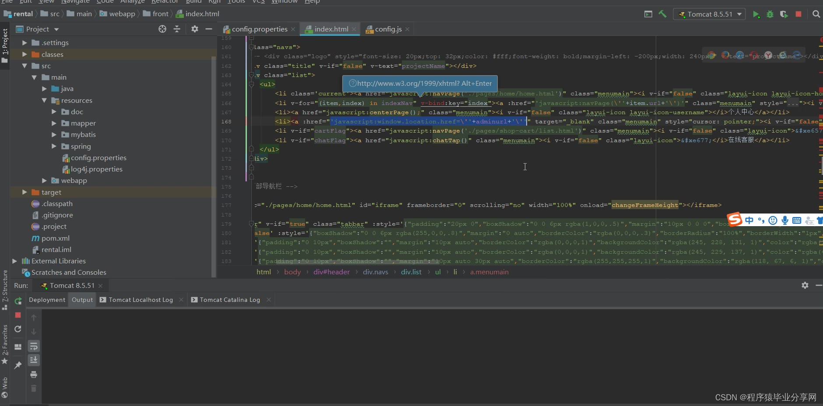
Task: Open the Tomcat Localhost Log tab
Action: pyautogui.click(x=141, y=300)
